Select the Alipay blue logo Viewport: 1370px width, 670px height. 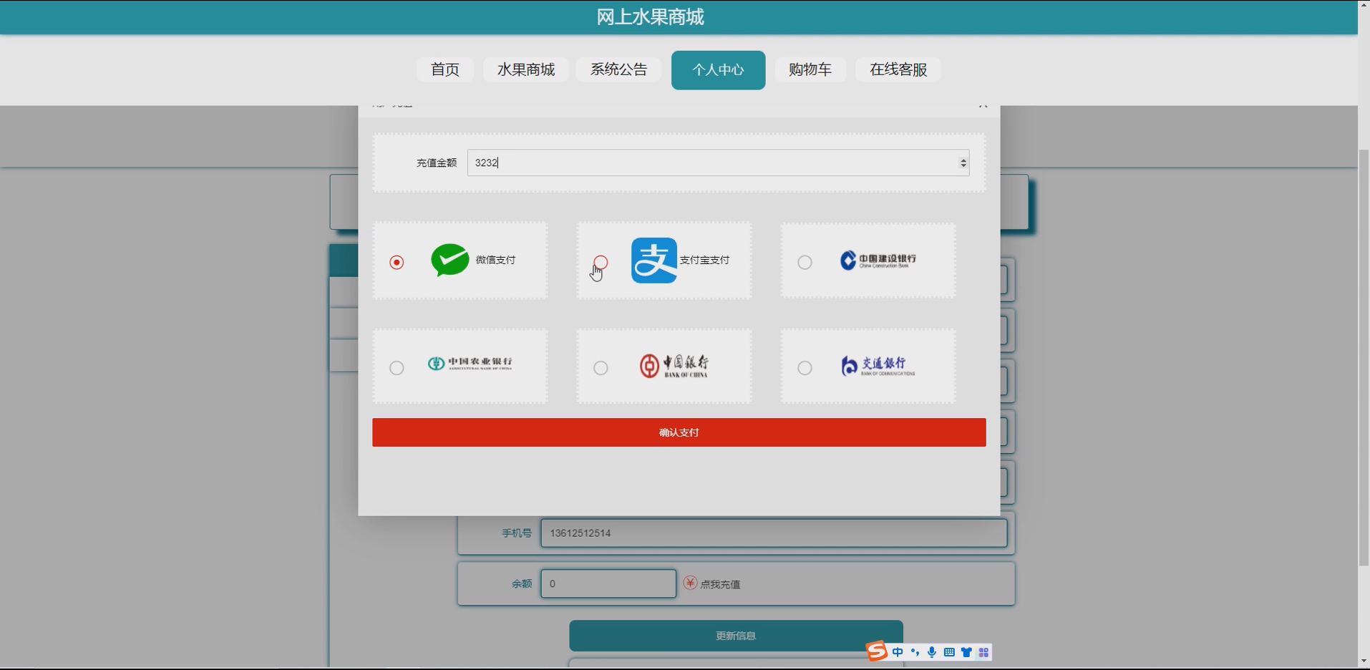pyautogui.click(x=654, y=261)
